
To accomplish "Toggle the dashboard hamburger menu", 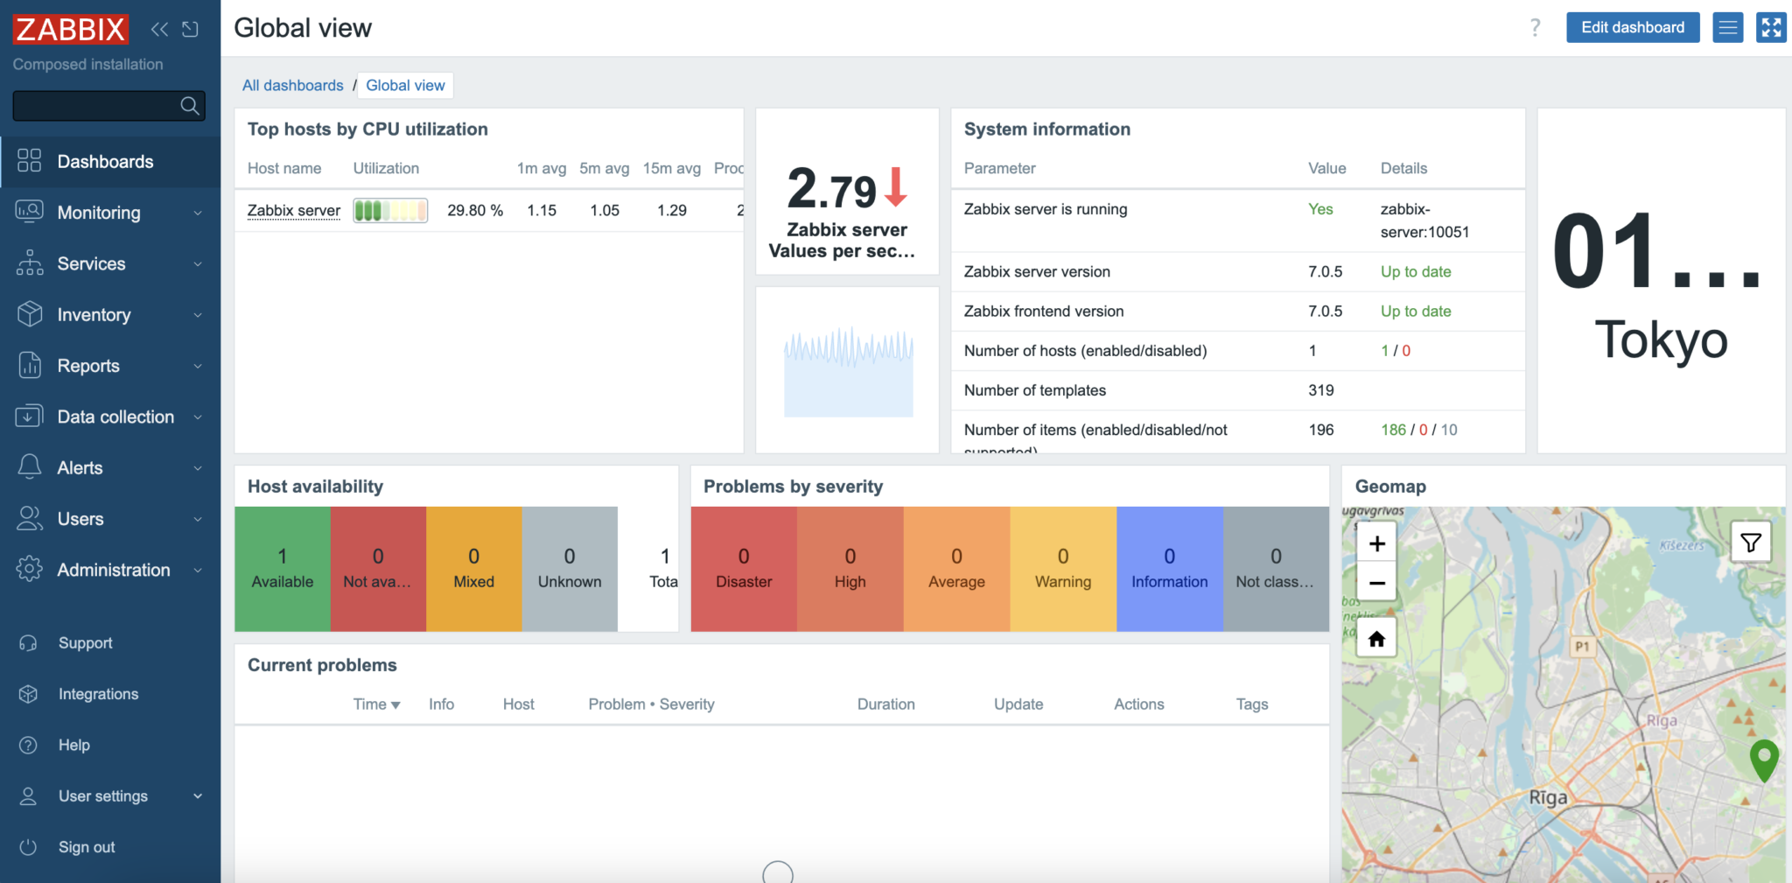I will coord(1727,27).
